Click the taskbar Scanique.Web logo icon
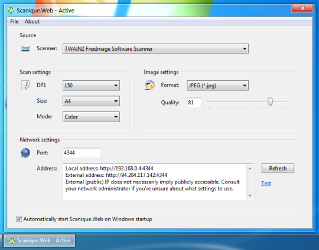Screen dimensions: 319x250 (11, 241)
